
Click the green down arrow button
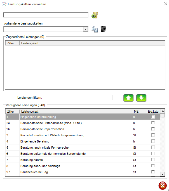141,98
